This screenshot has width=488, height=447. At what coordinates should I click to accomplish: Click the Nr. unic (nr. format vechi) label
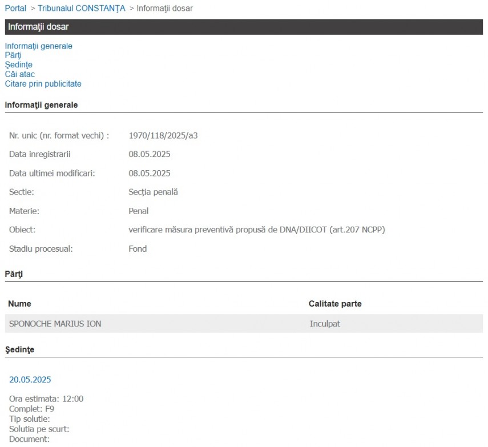tap(59, 135)
